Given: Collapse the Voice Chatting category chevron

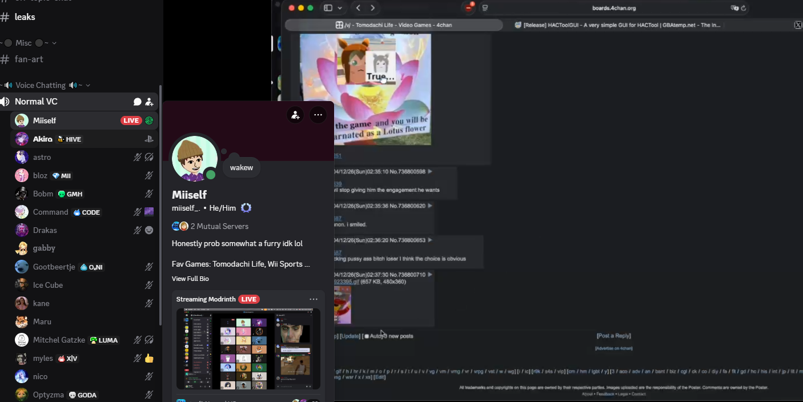Looking at the screenshot, I should pyautogui.click(x=87, y=85).
